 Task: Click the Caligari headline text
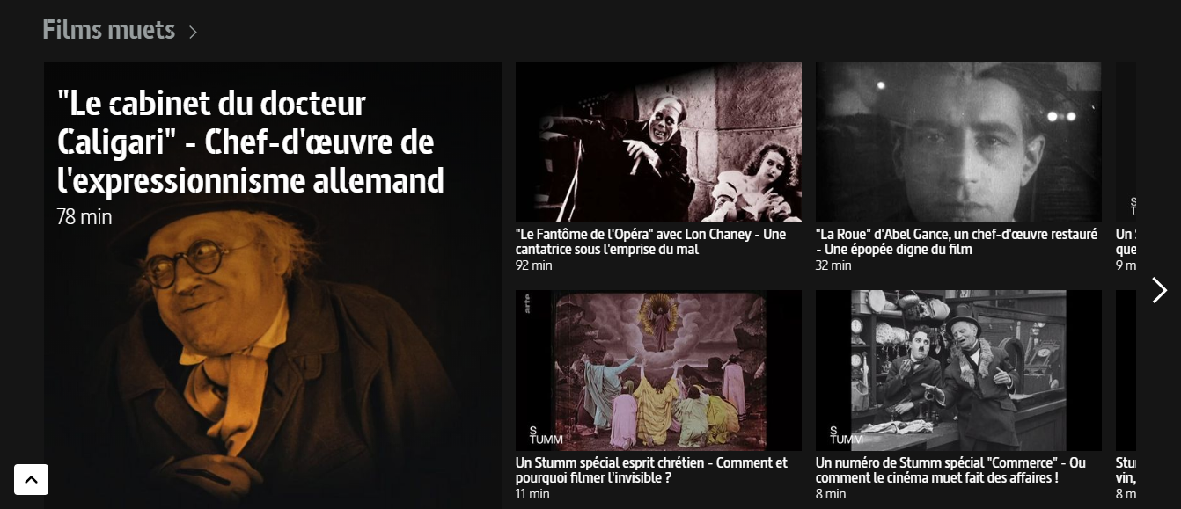[251, 142]
